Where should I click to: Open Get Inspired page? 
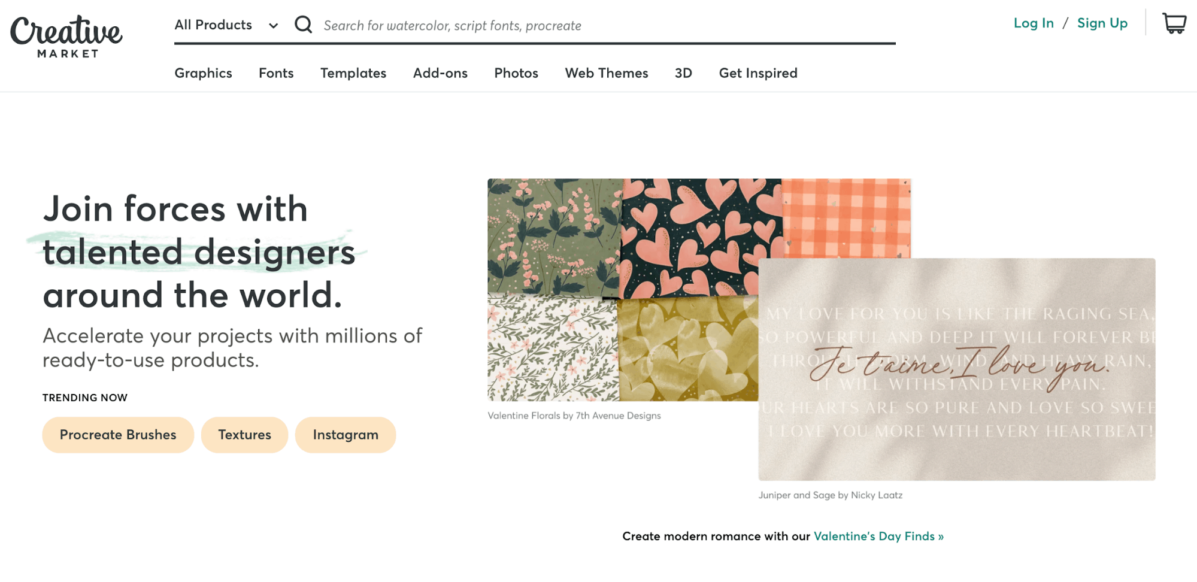(x=758, y=73)
